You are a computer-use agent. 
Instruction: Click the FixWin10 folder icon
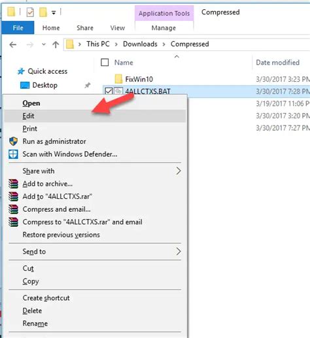(x=118, y=79)
